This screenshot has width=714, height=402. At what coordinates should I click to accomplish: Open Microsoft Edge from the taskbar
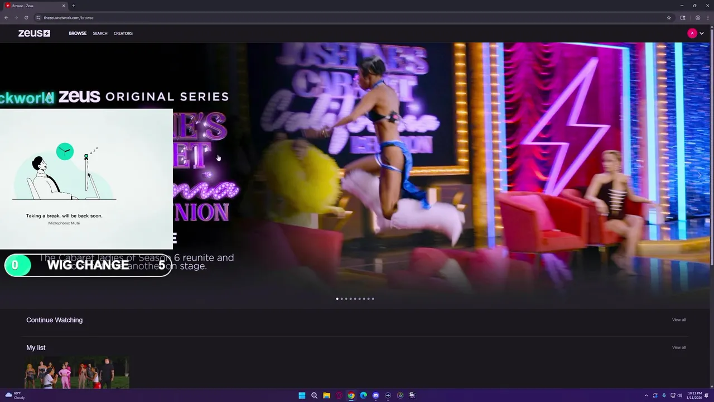tap(363, 395)
